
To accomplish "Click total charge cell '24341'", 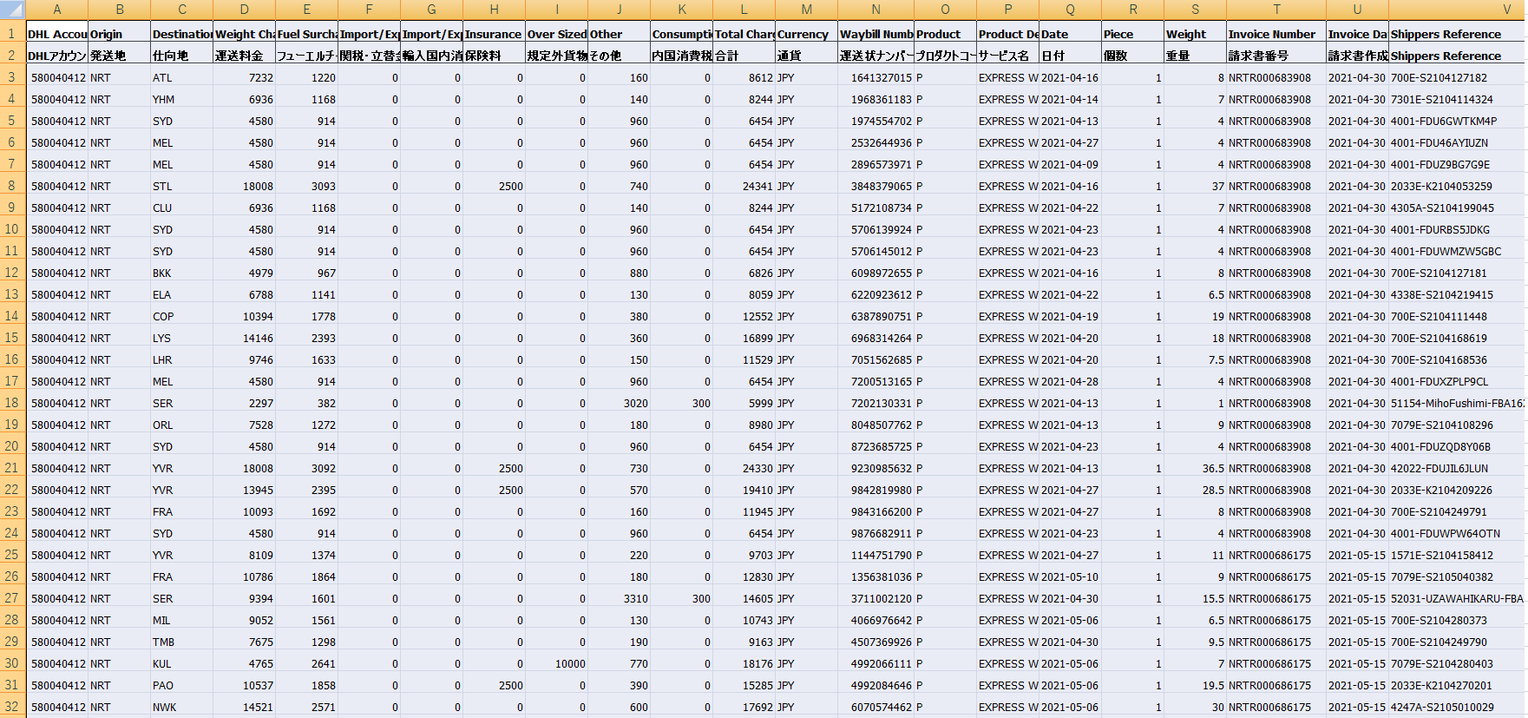I will coord(744,186).
